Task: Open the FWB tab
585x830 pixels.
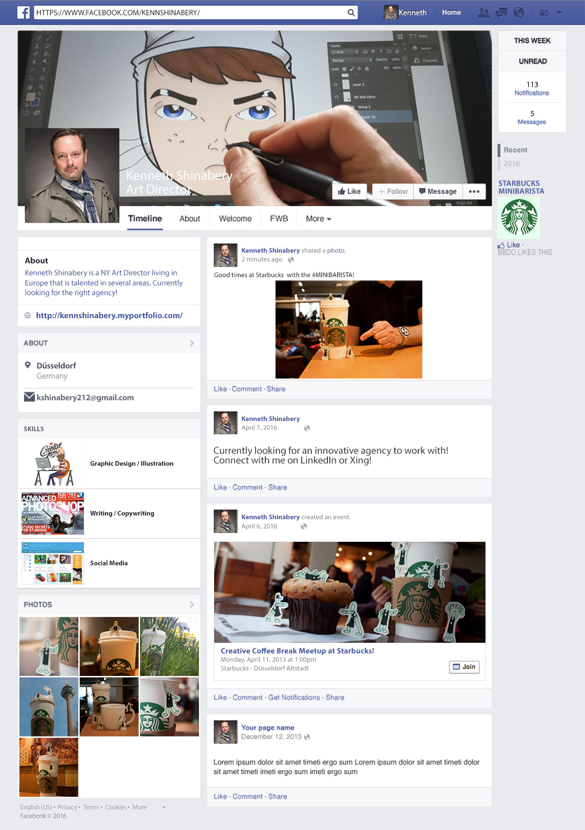Action: coord(279,219)
